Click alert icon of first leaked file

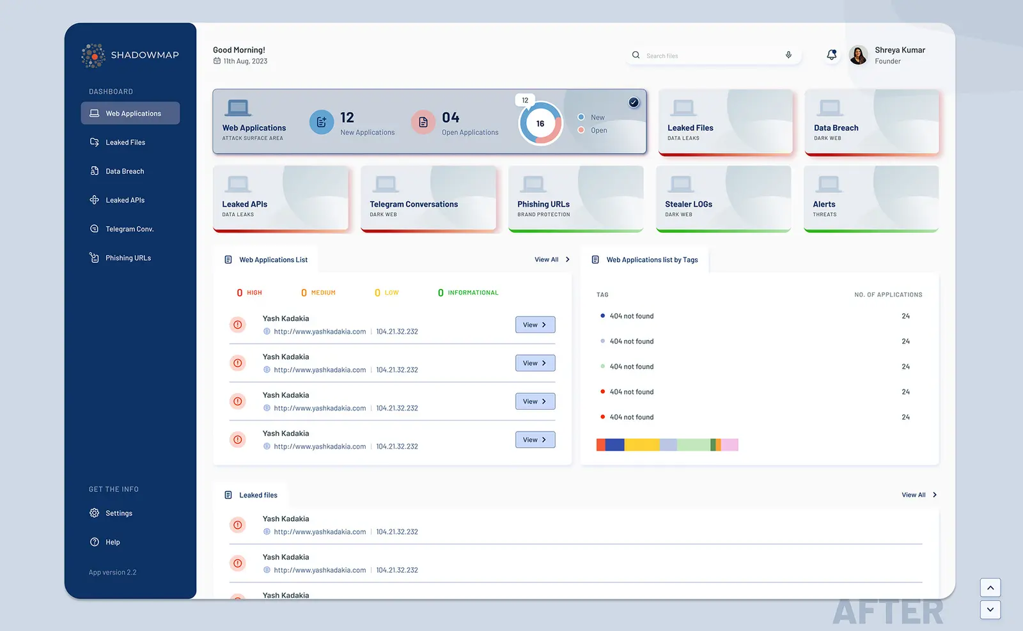pyautogui.click(x=238, y=525)
